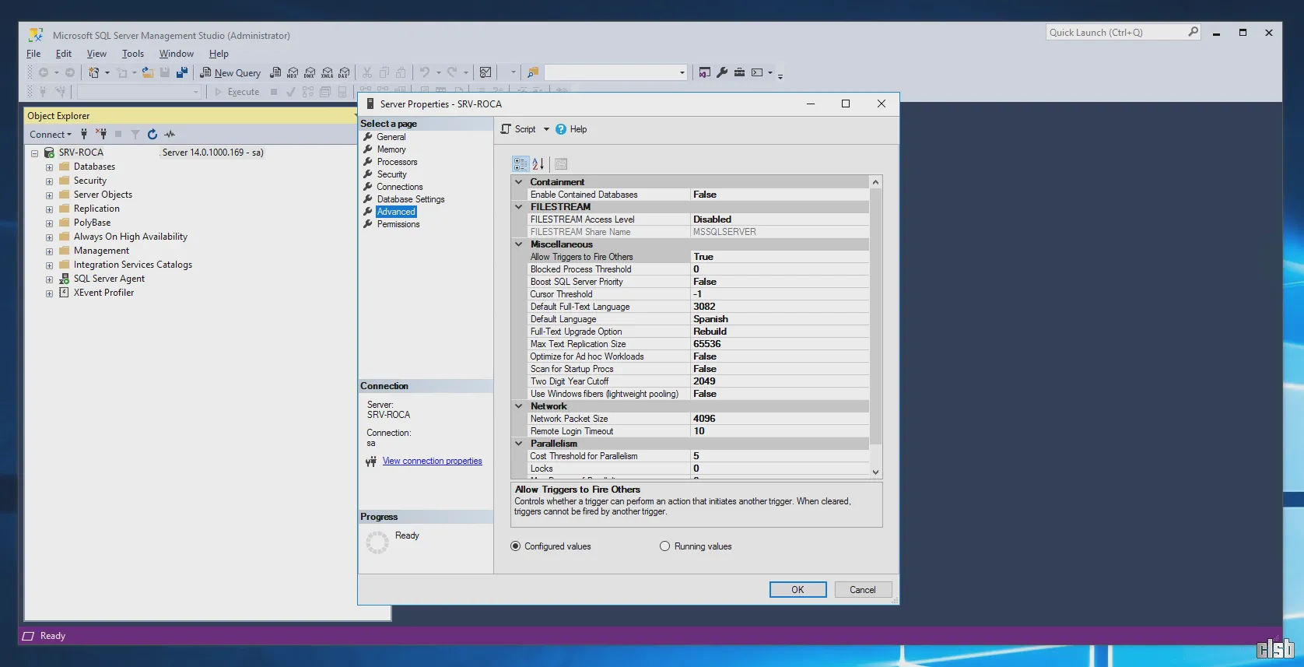Viewport: 1304px width, 667px height.
Task: Click the Solution Explorer toolbar icon
Action: click(704, 72)
